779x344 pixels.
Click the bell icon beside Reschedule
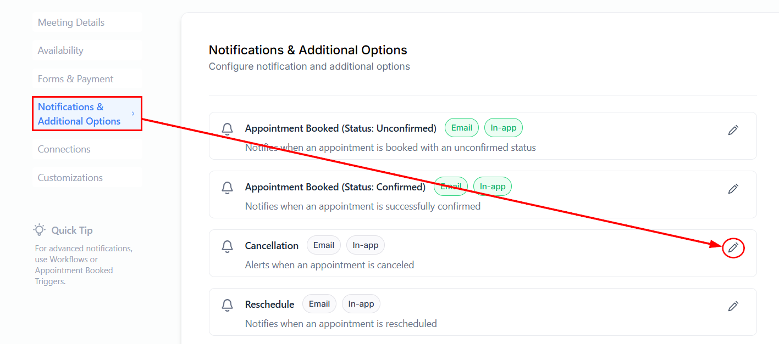click(227, 305)
